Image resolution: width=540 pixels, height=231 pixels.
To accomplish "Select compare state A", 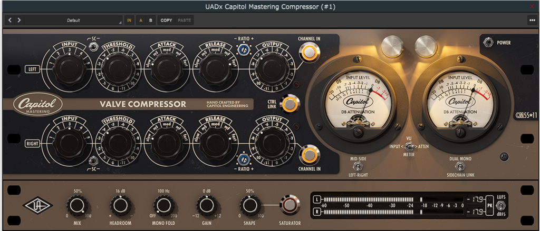I will [x=141, y=21].
